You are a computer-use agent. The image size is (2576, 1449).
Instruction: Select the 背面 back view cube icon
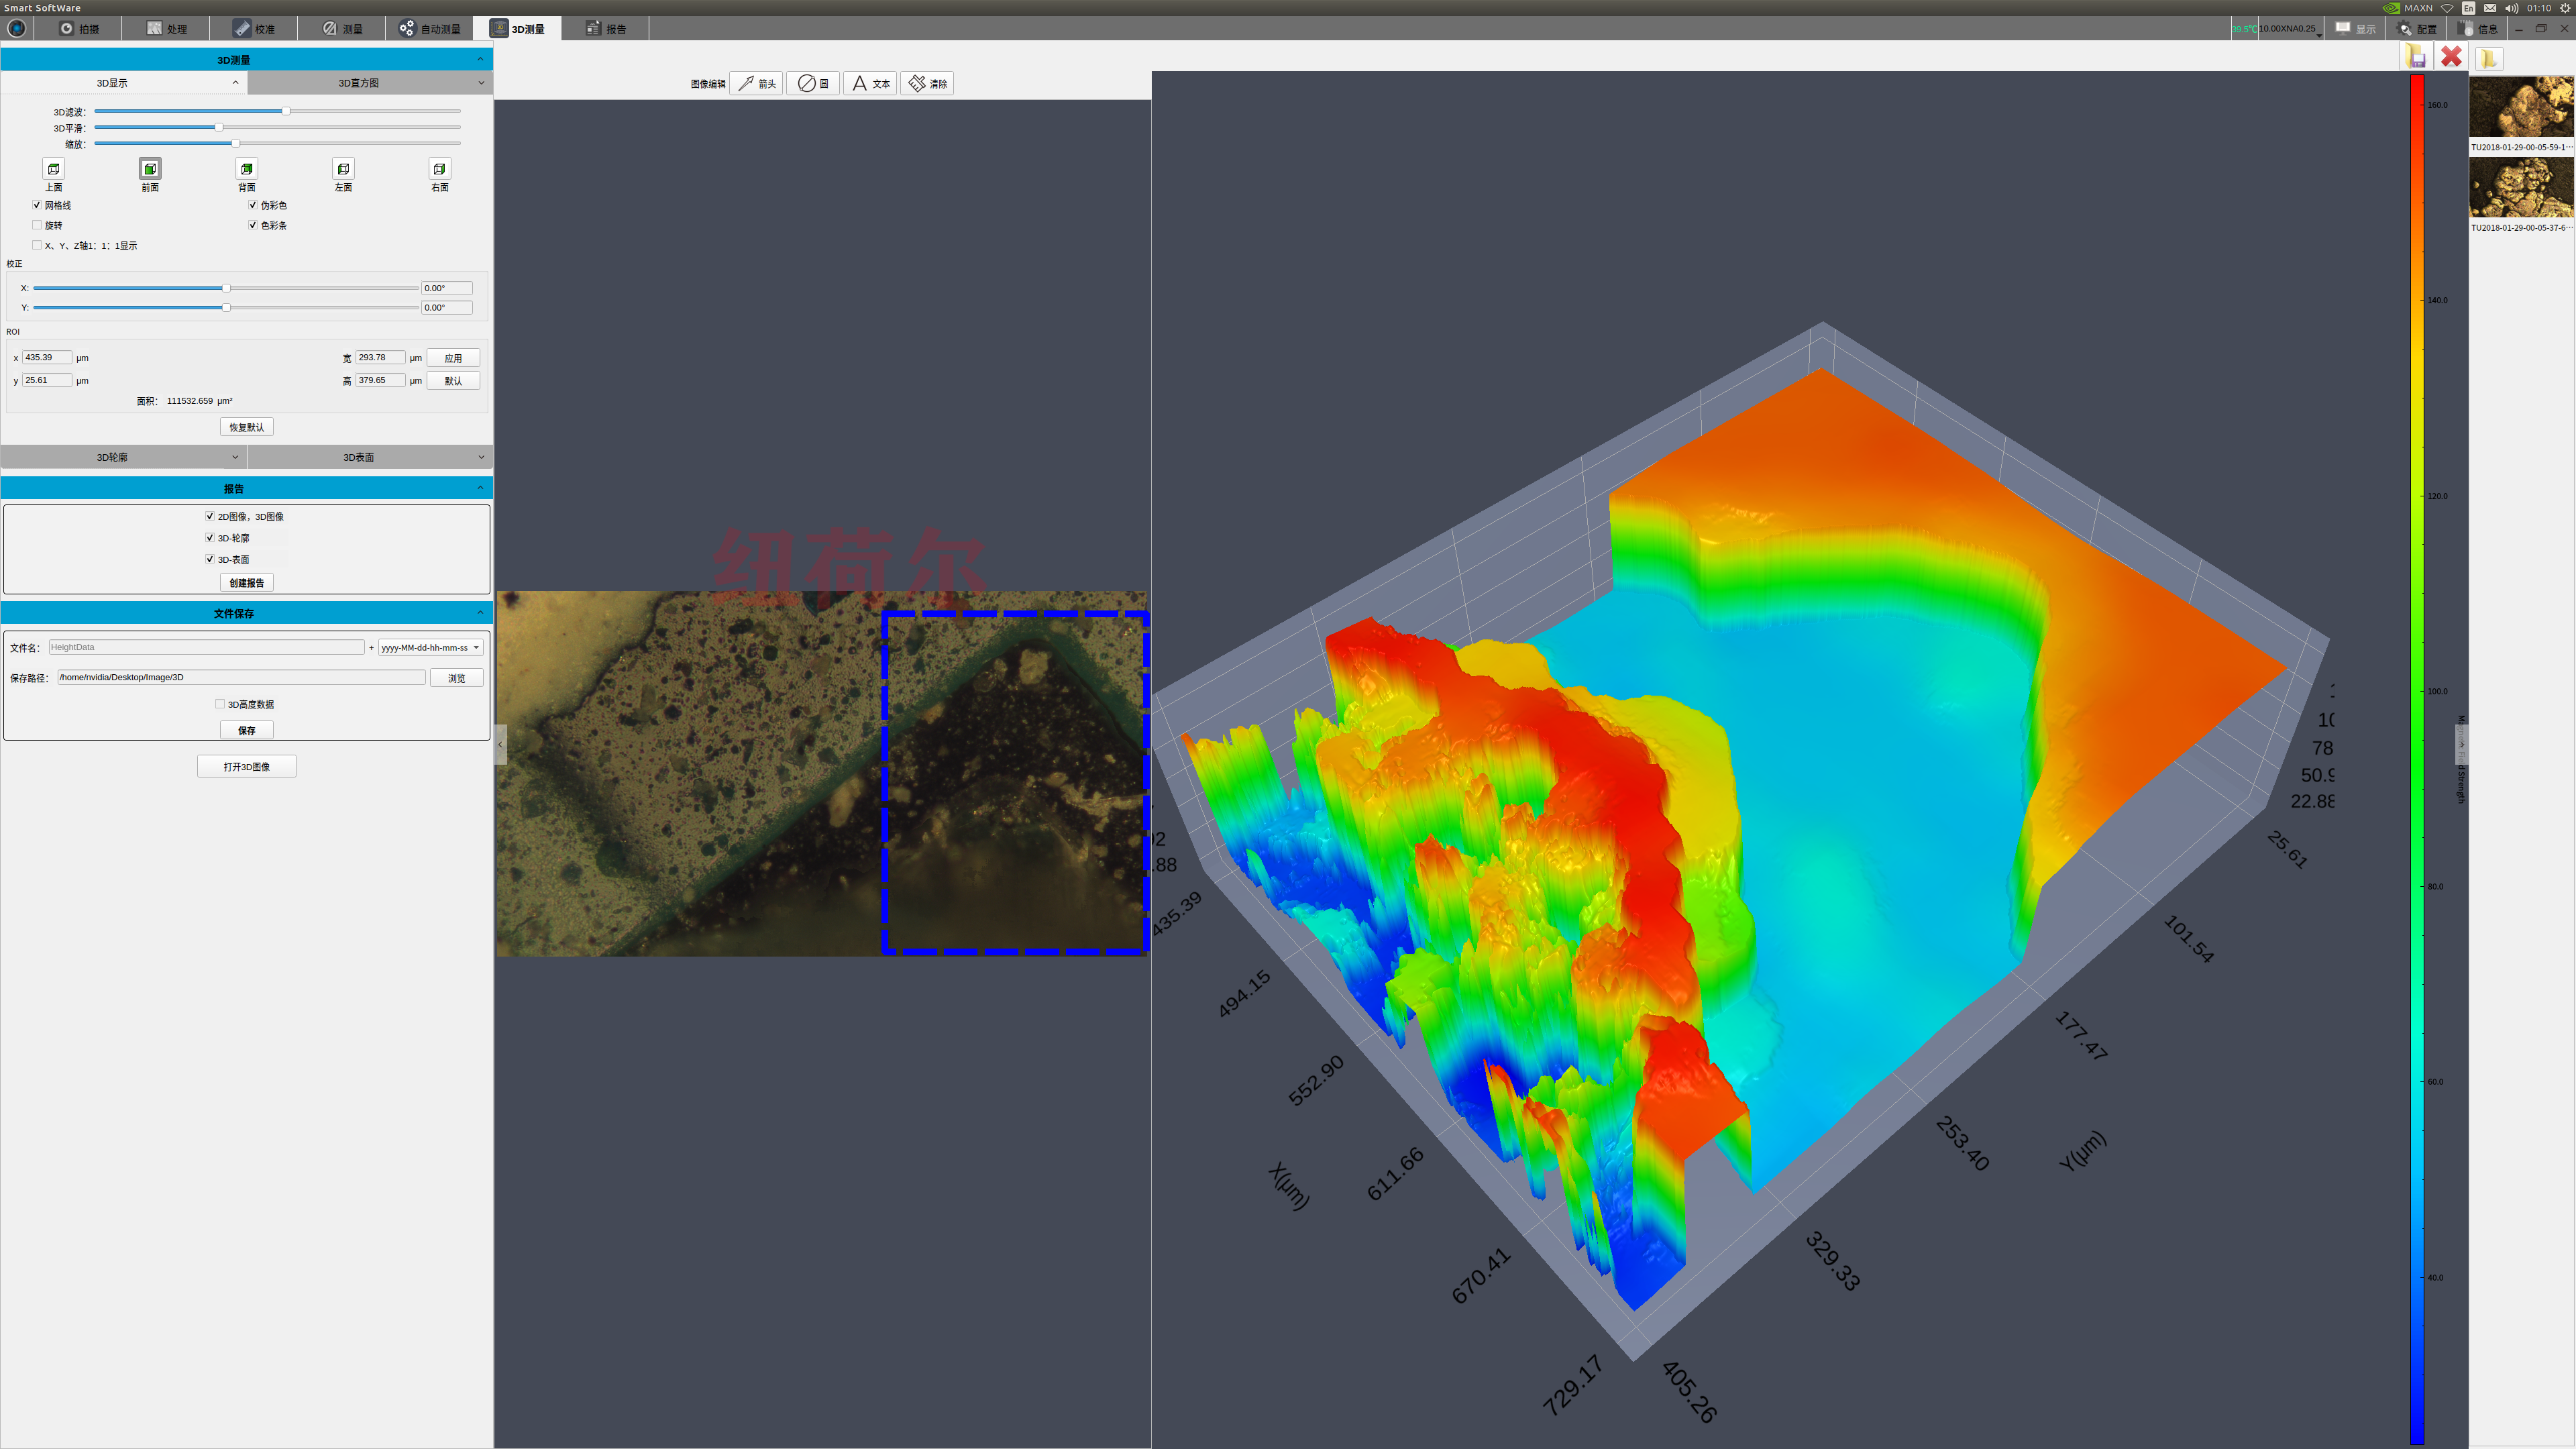[247, 169]
